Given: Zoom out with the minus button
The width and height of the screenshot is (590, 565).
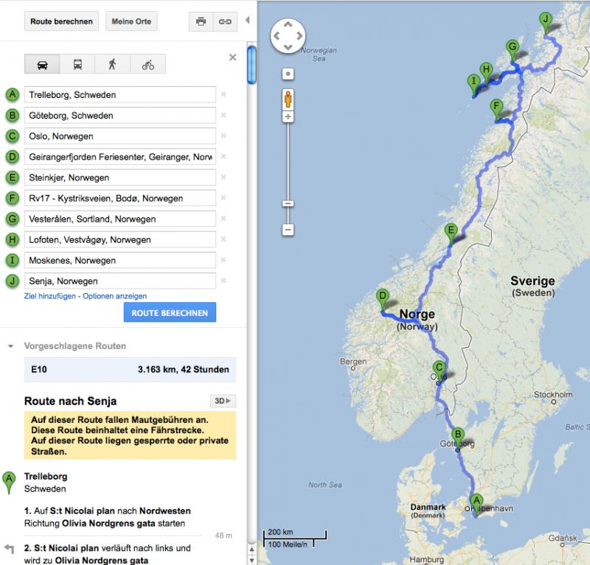Looking at the screenshot, I should pos(288,230).
